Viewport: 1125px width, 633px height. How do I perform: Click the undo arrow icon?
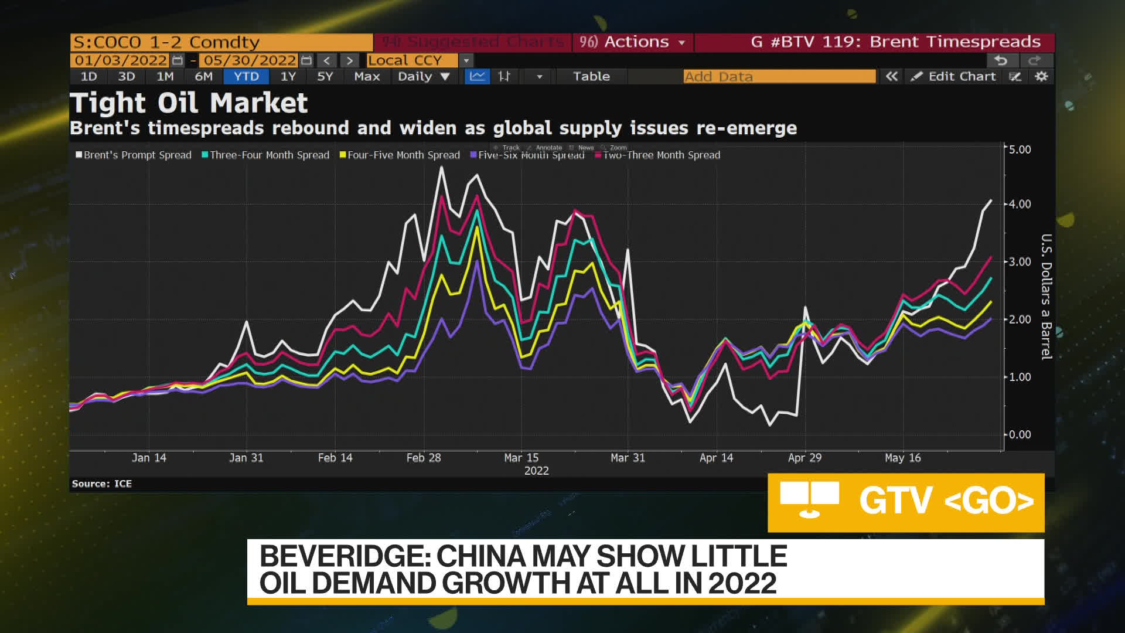coord(1001,60)
